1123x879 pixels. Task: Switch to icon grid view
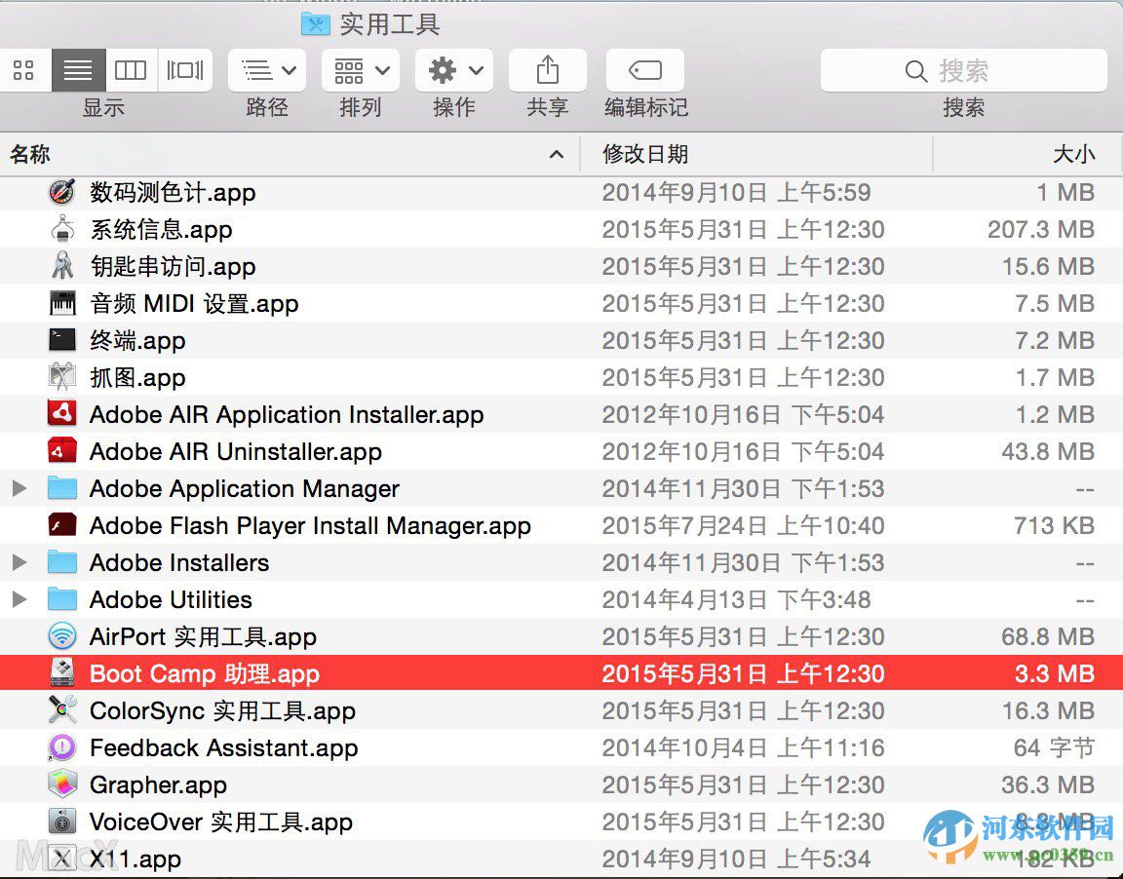point(24,69)
